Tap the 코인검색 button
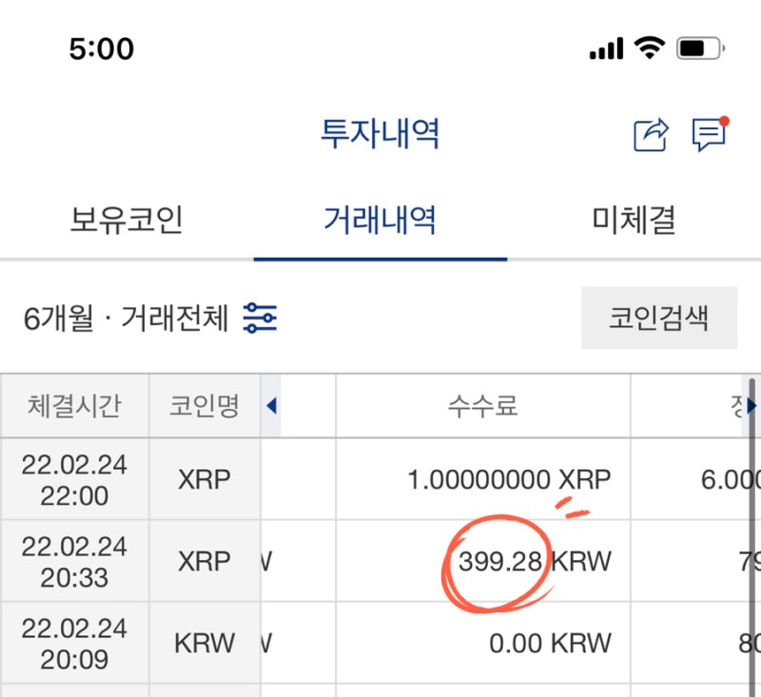Image resolution: width=761 pixels, height=697 pixels. click(659, 318)
